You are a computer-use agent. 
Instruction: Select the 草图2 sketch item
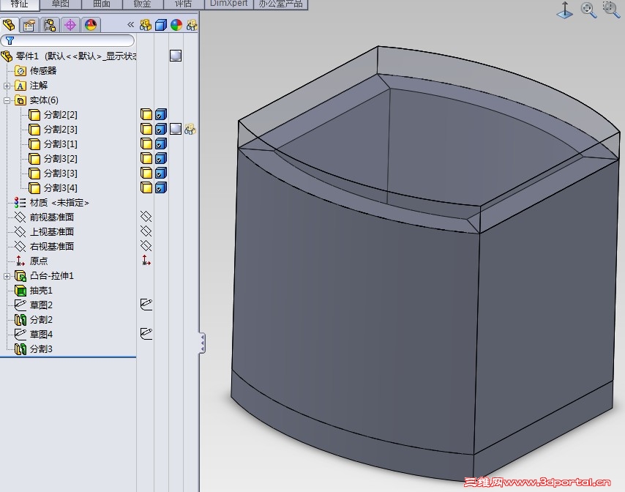(x=34, y=305)
